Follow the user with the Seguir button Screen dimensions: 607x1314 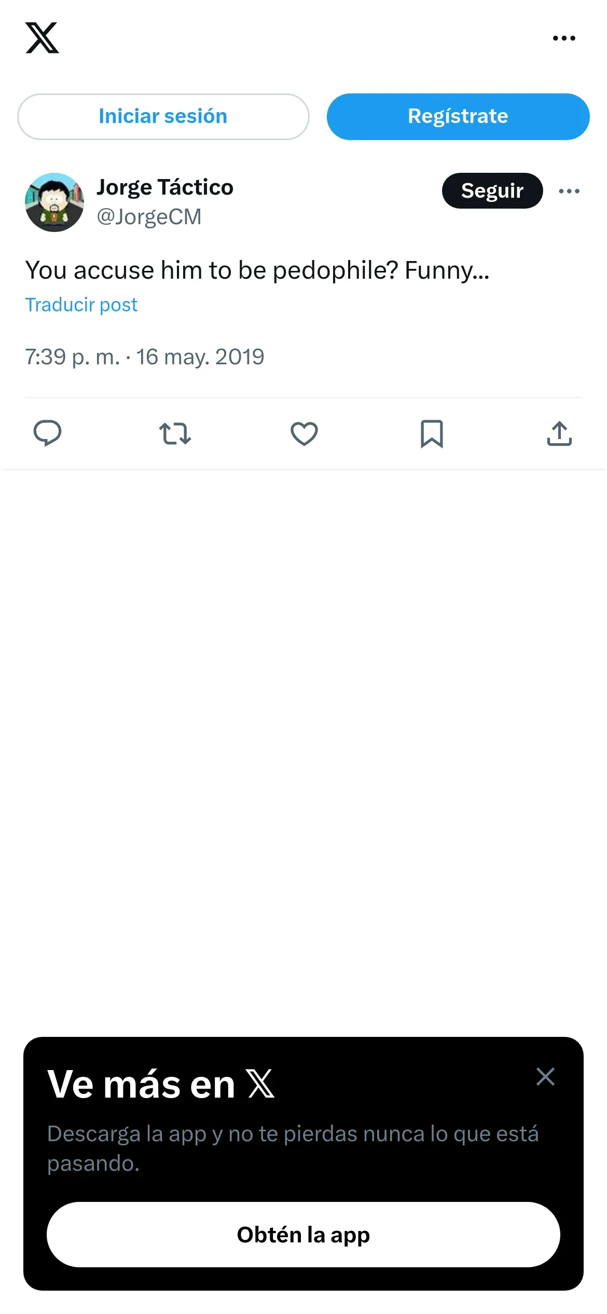[x=492, y=191]
